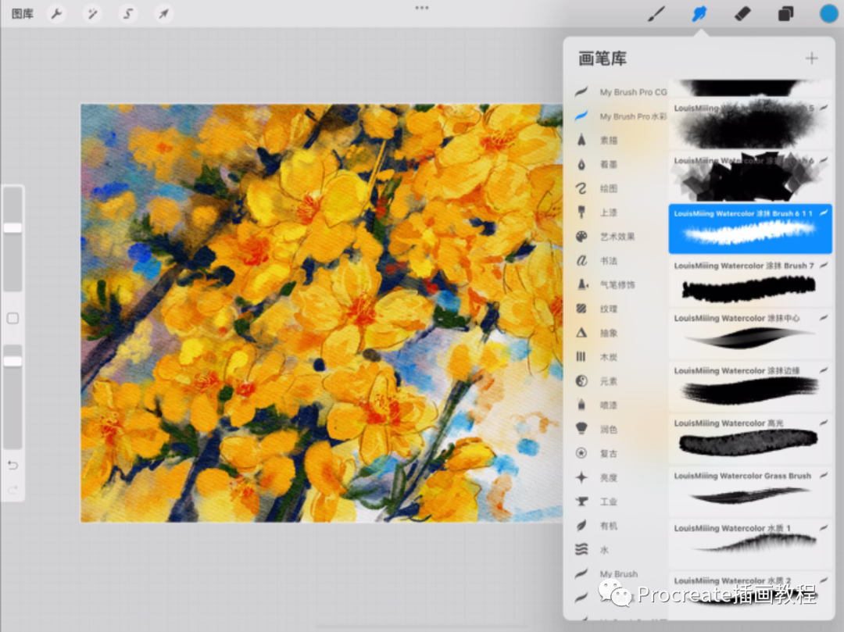The image size is (844, 632).
Task: Open the 书法 calligraphy brush set
Action: [620, 261]
